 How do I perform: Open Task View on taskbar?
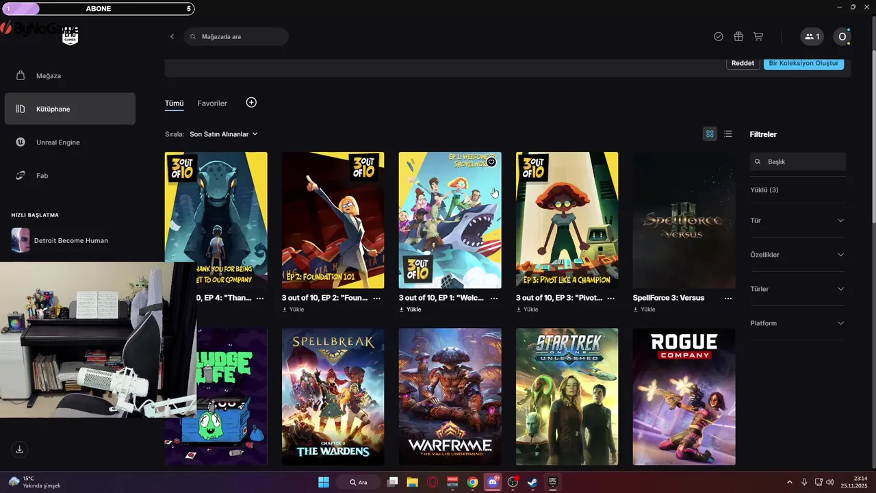pyautogui.click(x=392, y=482)
